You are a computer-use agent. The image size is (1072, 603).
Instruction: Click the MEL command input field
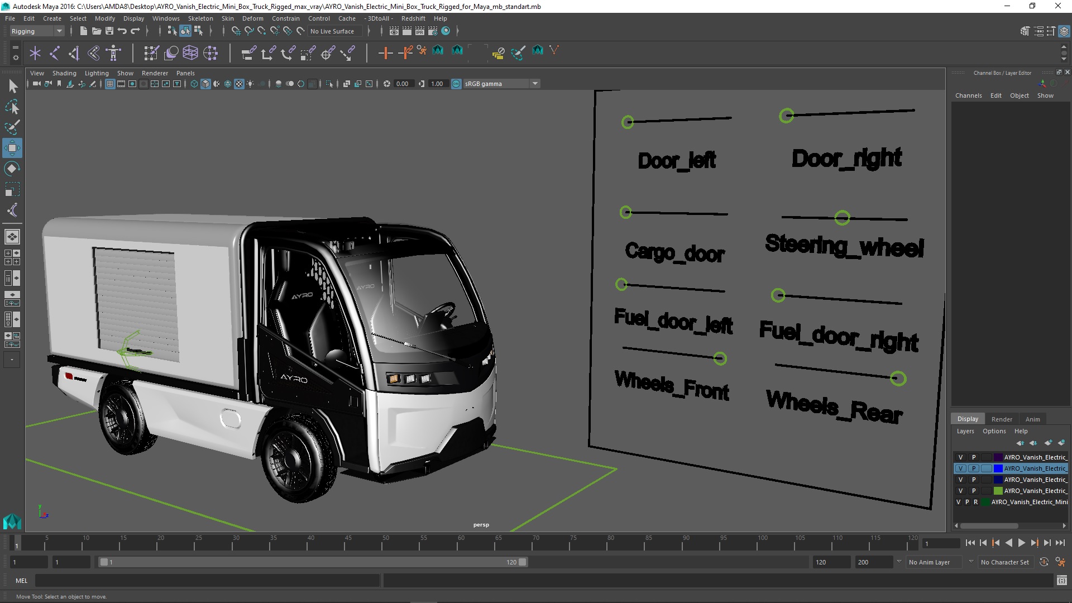tap(207, 581)
